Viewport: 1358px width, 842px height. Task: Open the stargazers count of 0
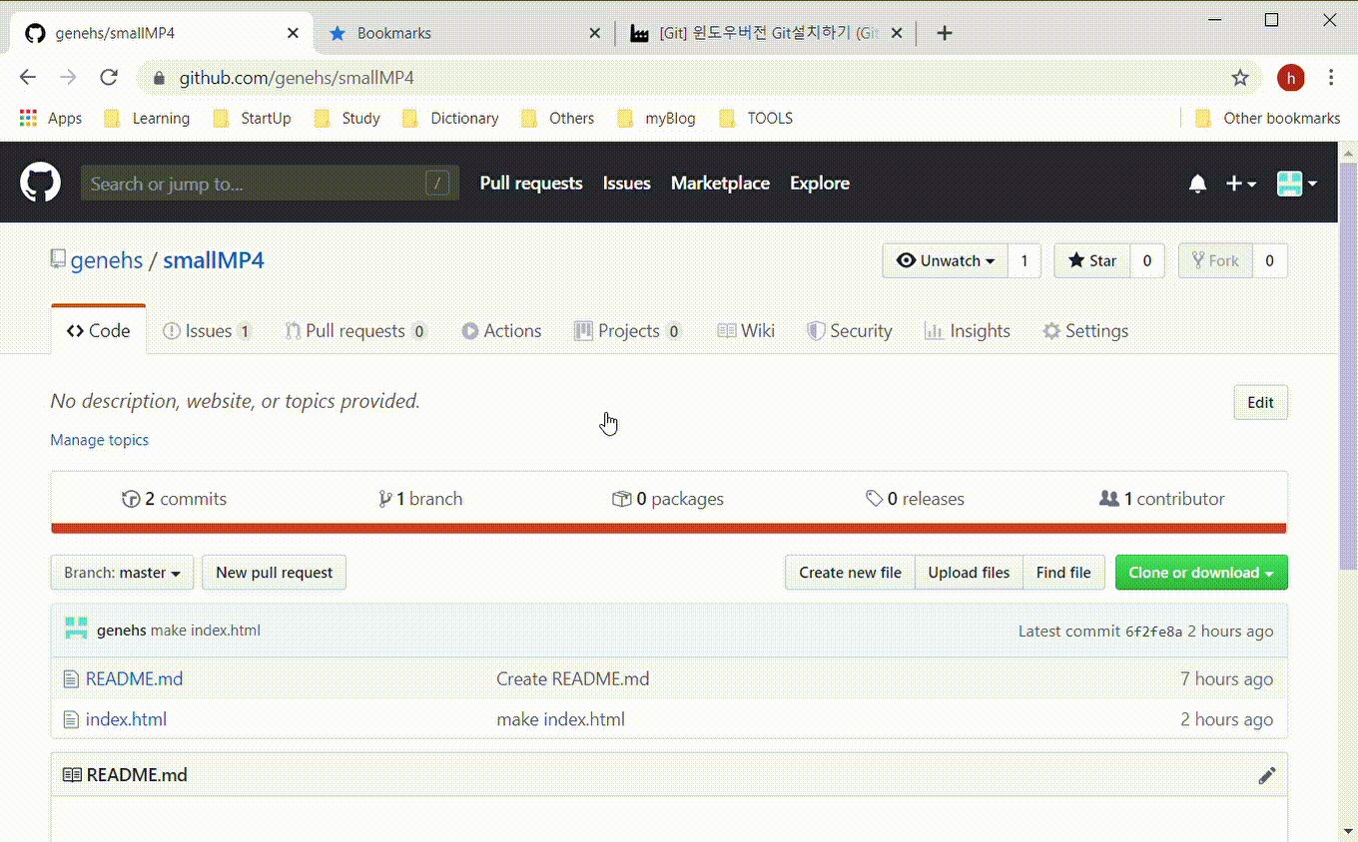(x=1147, y=260)
